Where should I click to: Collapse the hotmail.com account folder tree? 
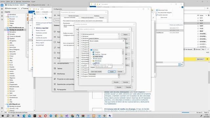coord(5,28)
